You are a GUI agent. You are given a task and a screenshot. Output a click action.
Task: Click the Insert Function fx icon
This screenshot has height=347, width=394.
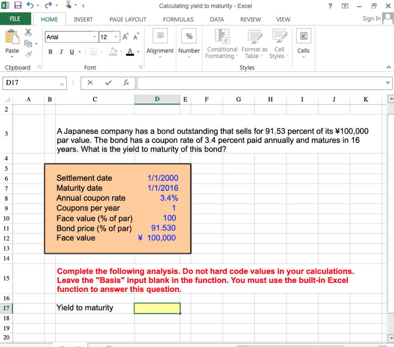[x=127, y=83]
